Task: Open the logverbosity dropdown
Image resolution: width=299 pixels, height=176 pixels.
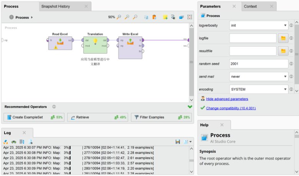Action: (259, 26)
